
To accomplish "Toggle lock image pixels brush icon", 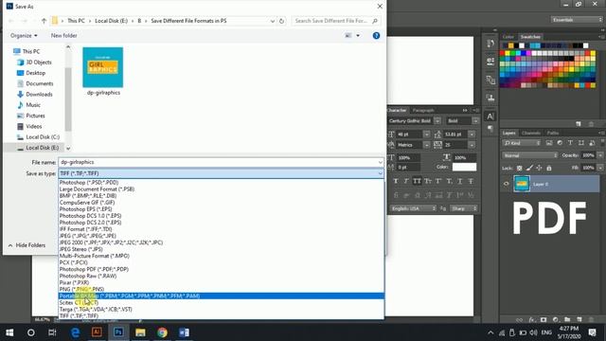I will (x=529, y=169).
